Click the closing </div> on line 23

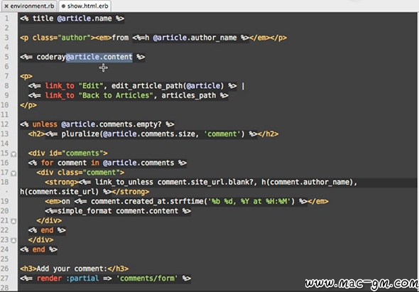[41, 240]
